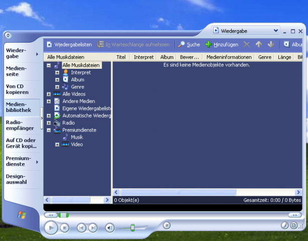Viewport: 308px width, 241px height.
Task: Open Auf CD oder Gerät kopieren tab
Action: [22, 143]
